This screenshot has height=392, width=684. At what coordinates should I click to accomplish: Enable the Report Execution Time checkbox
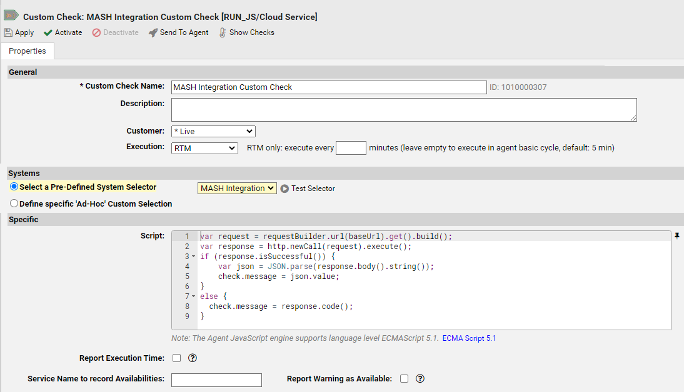tap(177, 358)
